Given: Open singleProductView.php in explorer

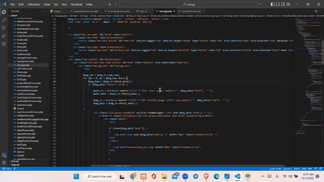Looking at the screenshot, I should click(28, 141).
